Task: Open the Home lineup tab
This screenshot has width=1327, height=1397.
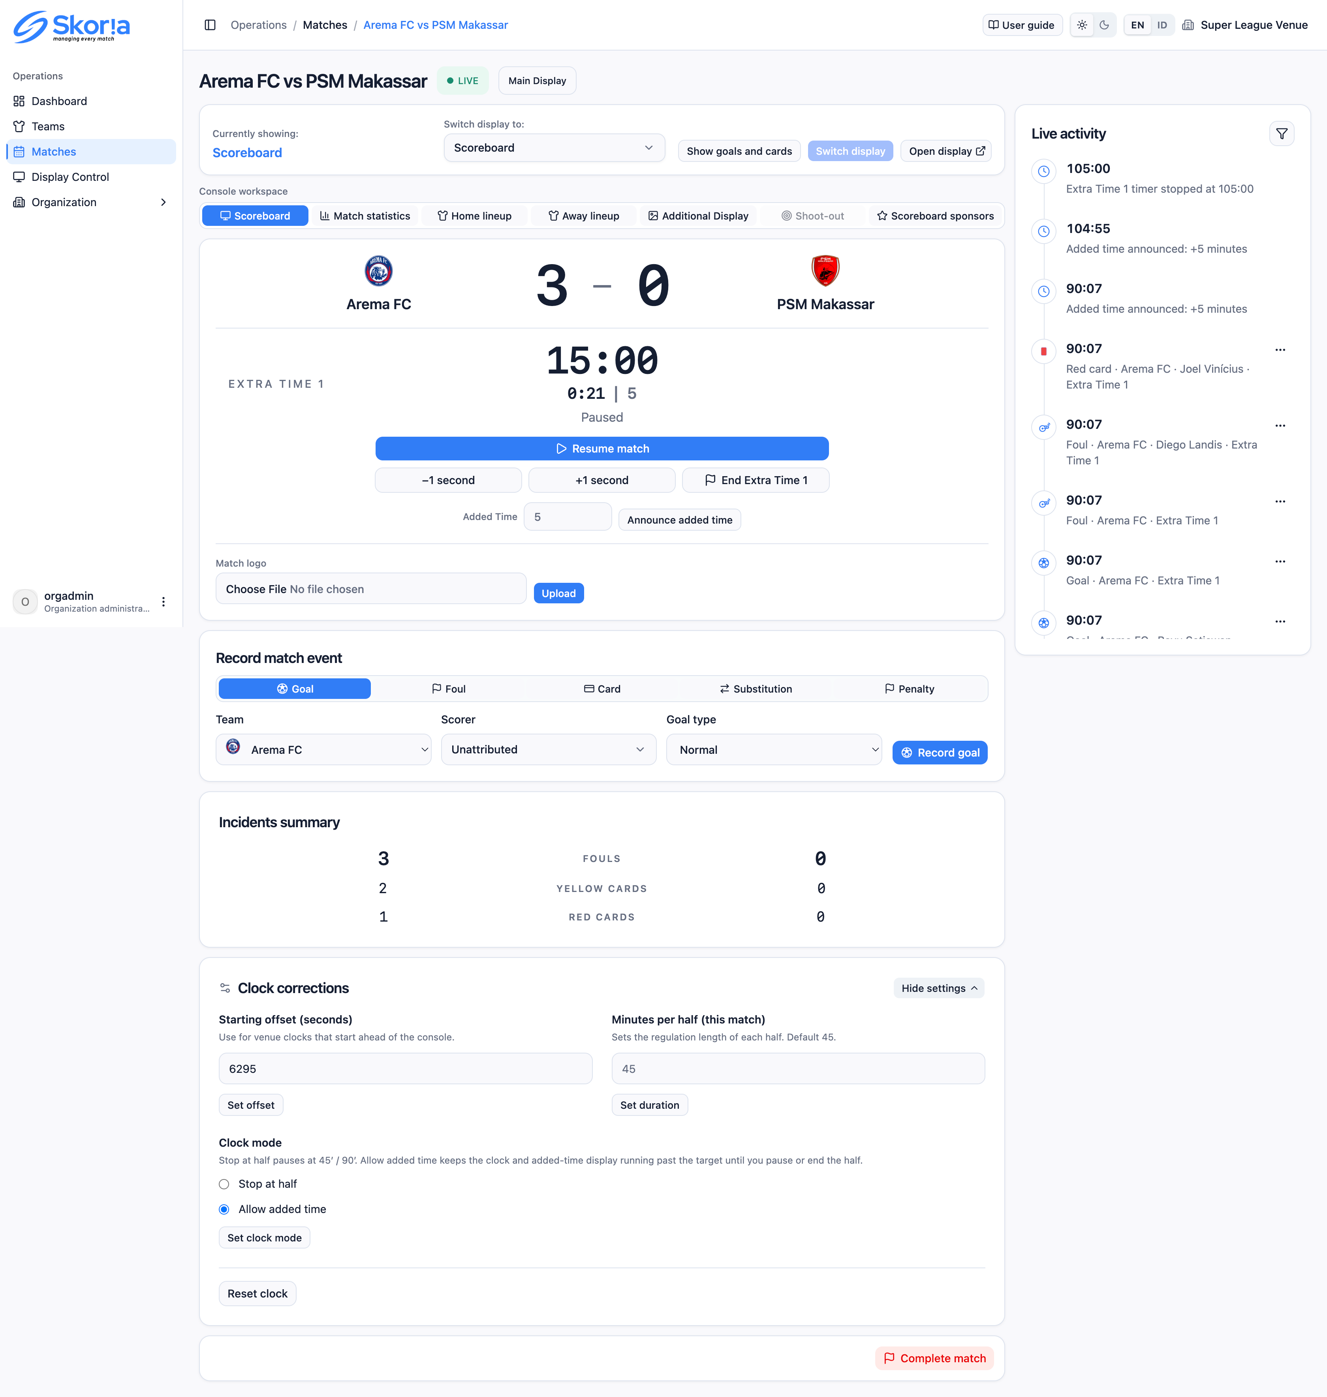Action: pyautogui.click(x=474, y=216)
